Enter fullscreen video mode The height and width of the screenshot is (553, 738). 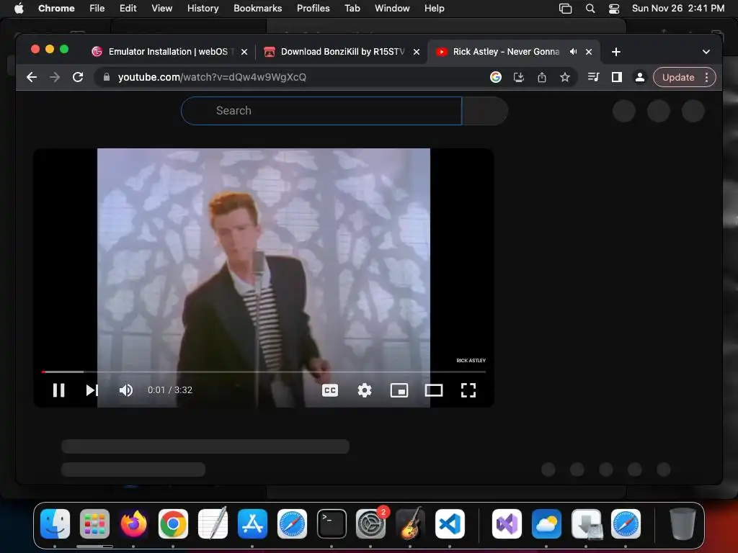pyautogui.click(x=468, y=390)
